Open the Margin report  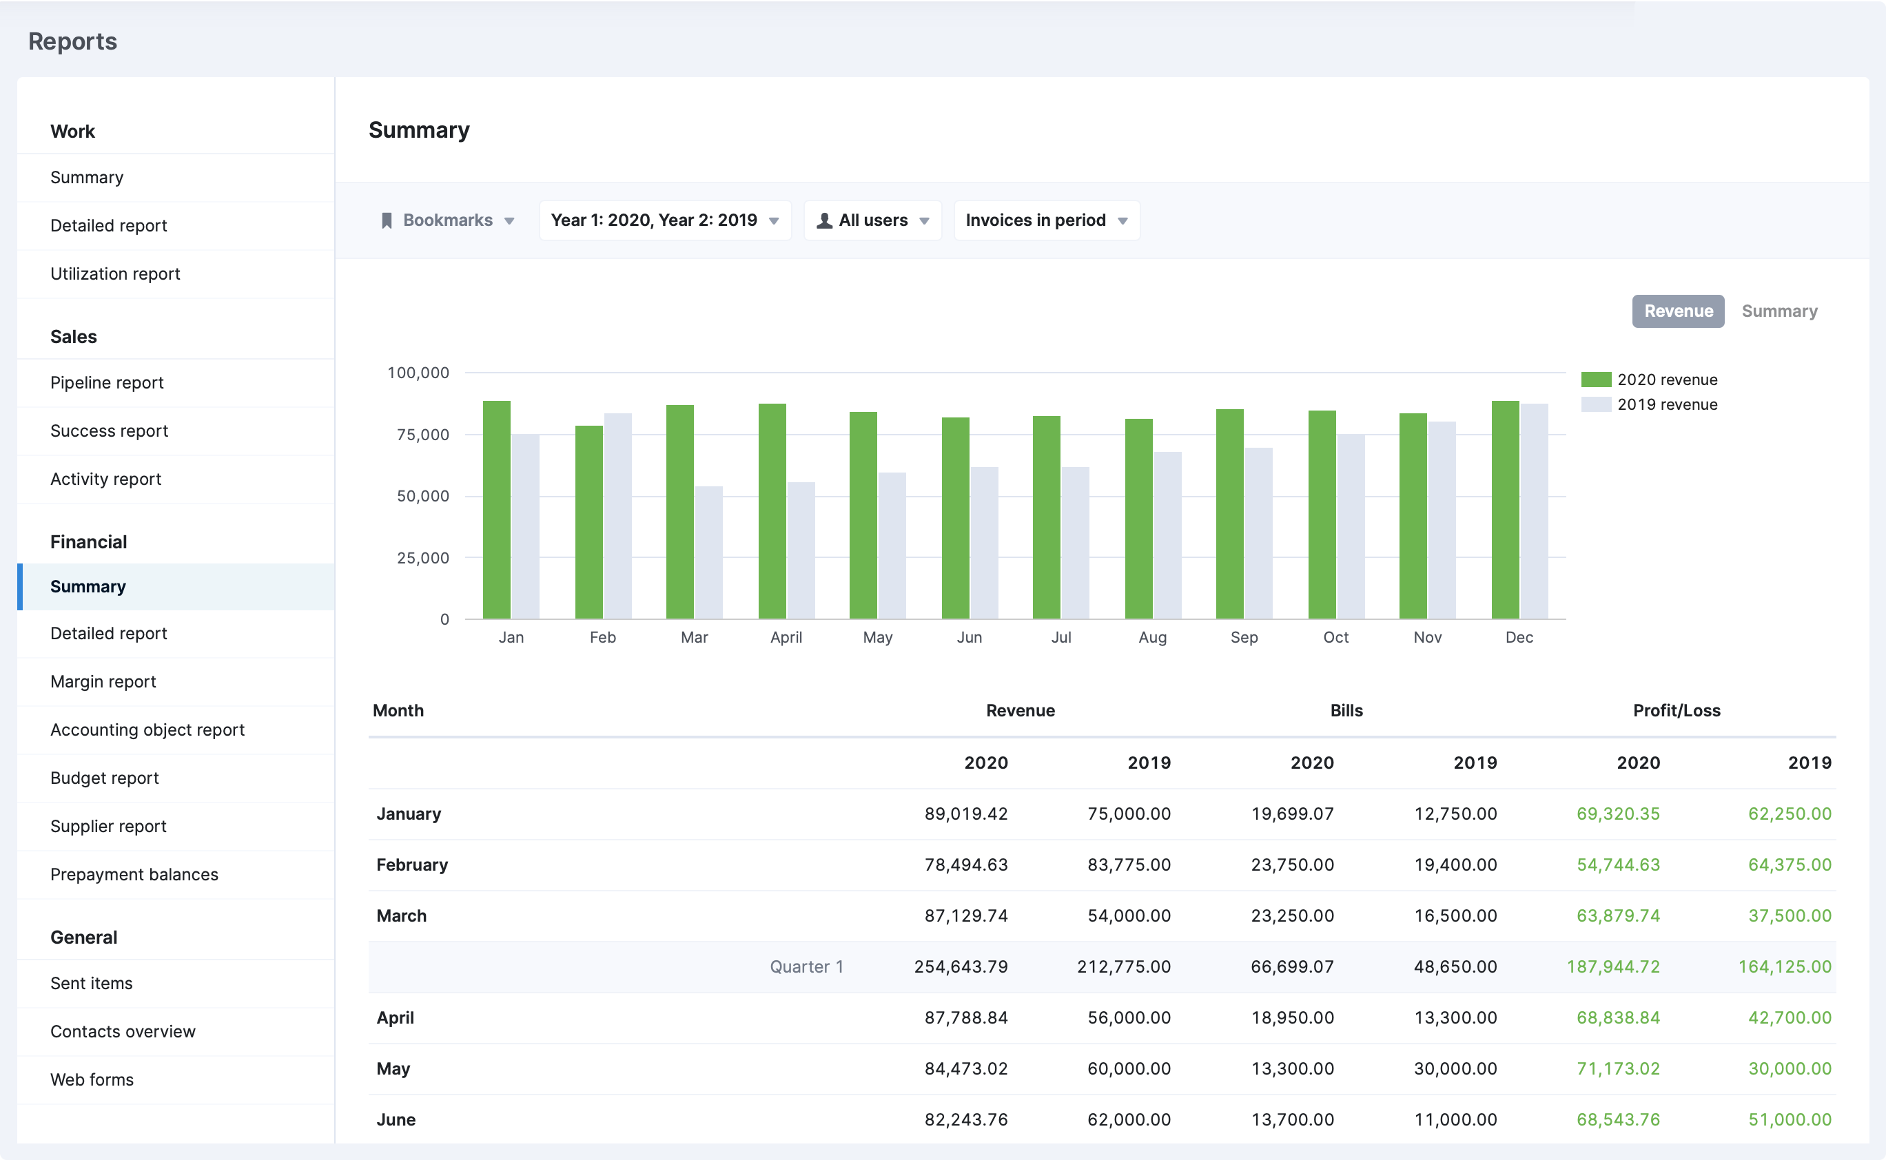(x=176, y=682)
